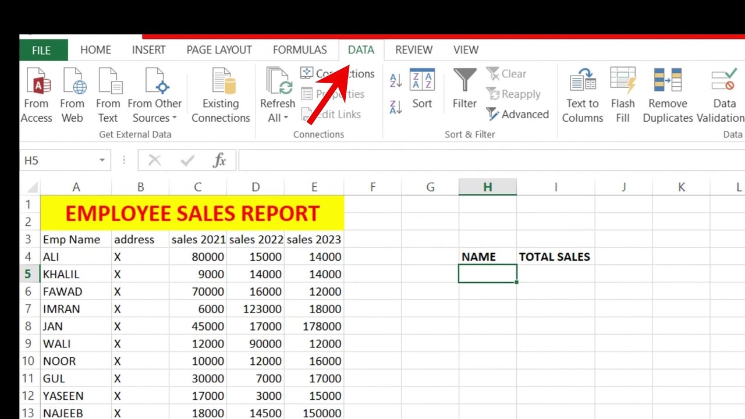Select the cell with value 90000
Viewport: 745px width, 419px height.
tap(256, 344)
